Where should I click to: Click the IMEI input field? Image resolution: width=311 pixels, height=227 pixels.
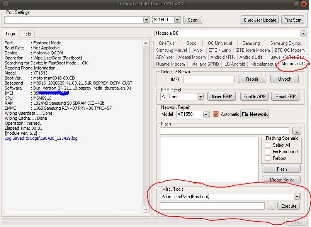point(209,79)
